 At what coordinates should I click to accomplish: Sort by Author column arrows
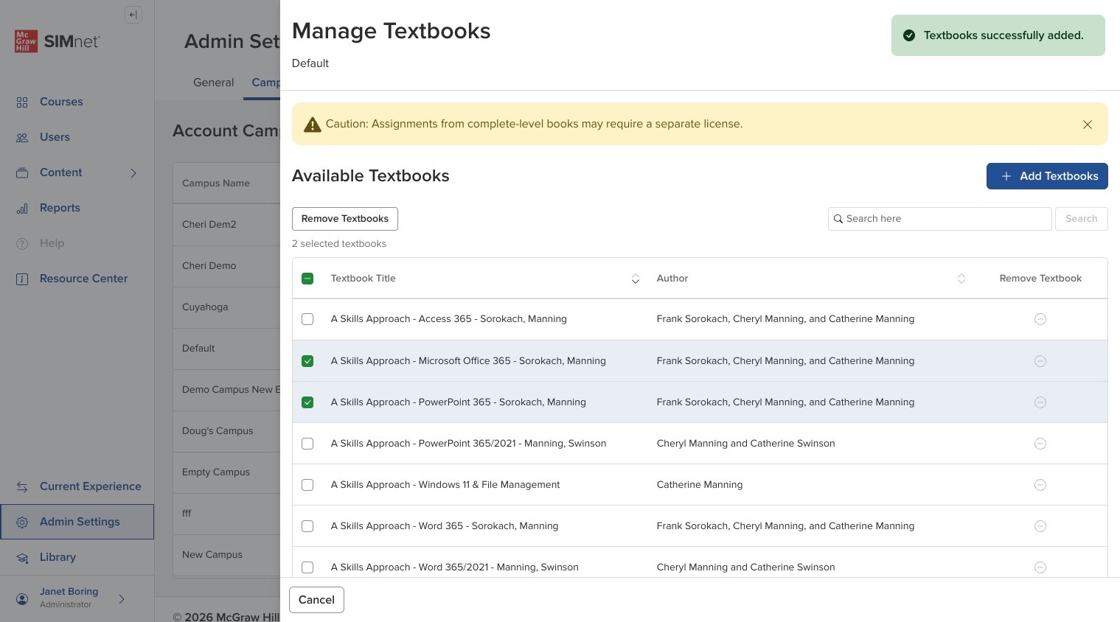click(x=961, y=279)
